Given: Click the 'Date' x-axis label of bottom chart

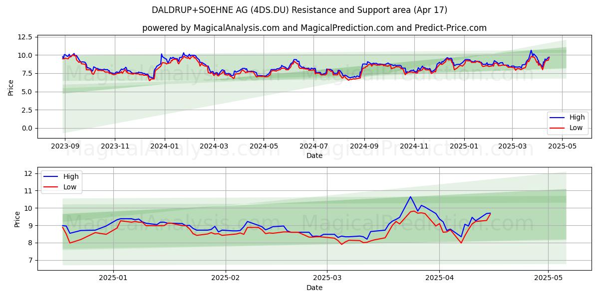Looking at the screenshot, I should tap(314, 288).
